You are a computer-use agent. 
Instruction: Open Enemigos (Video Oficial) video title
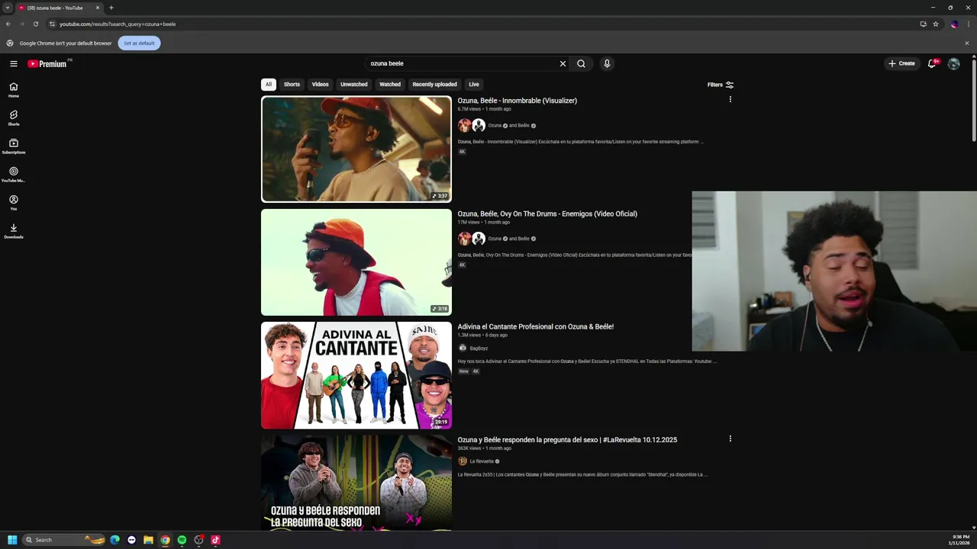(x=547, y=213)
